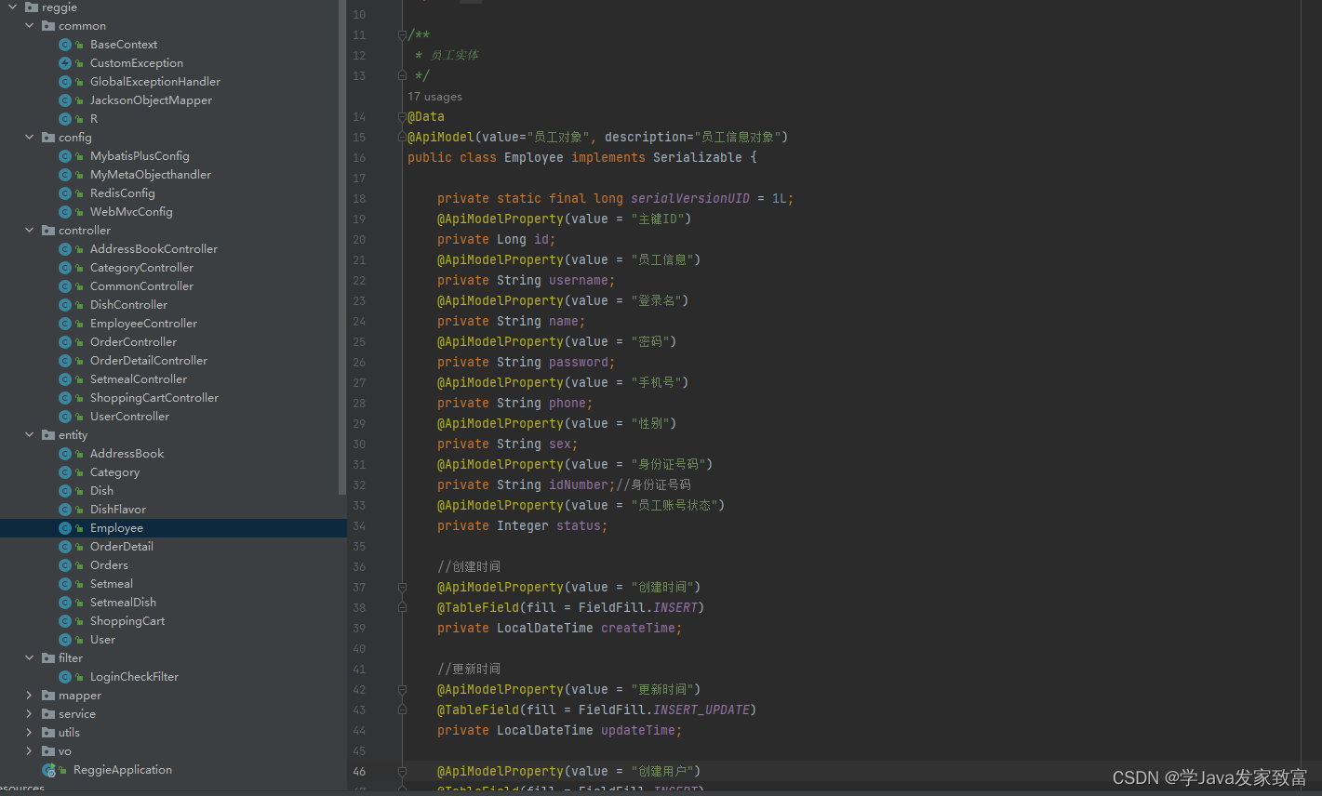Expand the vo package
This screenshot has height=796, width=1322.
(x=30, y=751)
